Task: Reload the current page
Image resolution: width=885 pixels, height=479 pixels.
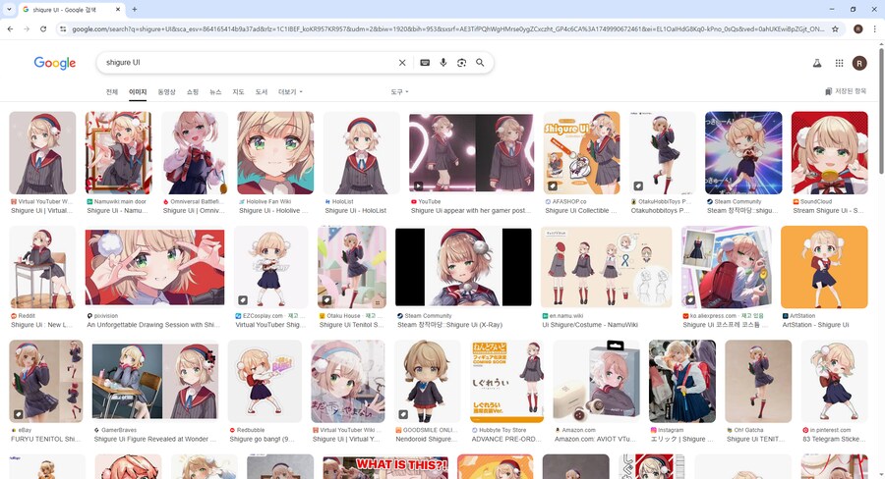Action: [x=43, y=28]
